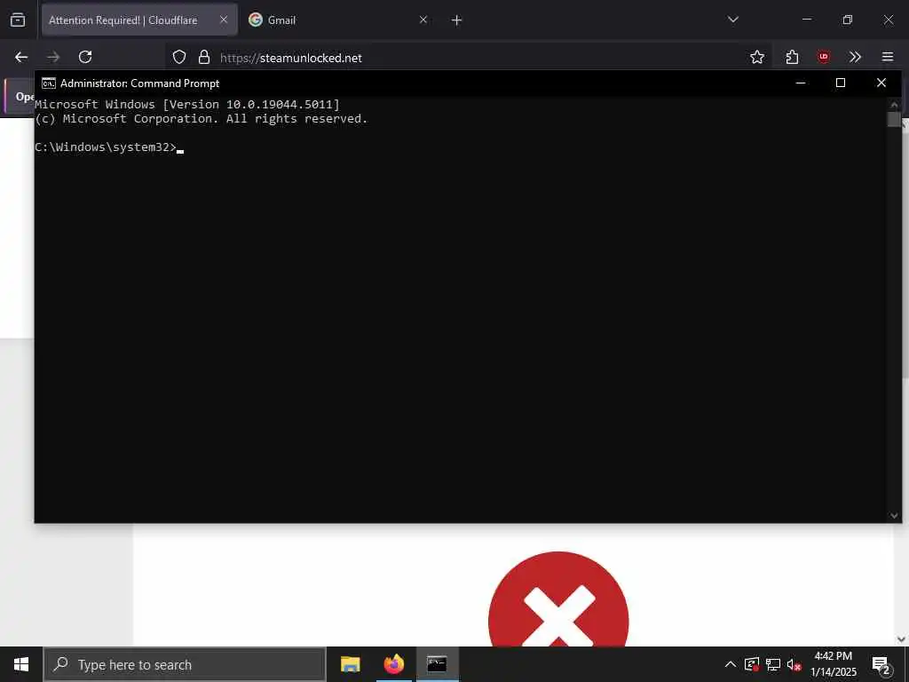
Task: Maximize the Command Prompt window
Action: pos(841,83)
